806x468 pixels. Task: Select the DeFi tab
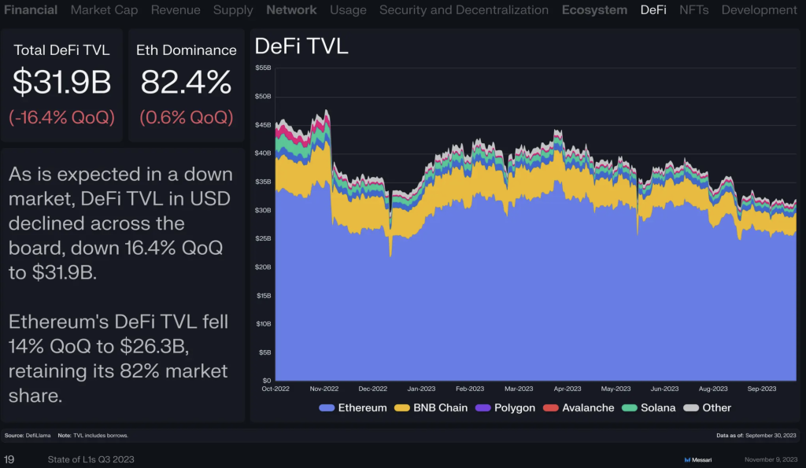[653, 9]
